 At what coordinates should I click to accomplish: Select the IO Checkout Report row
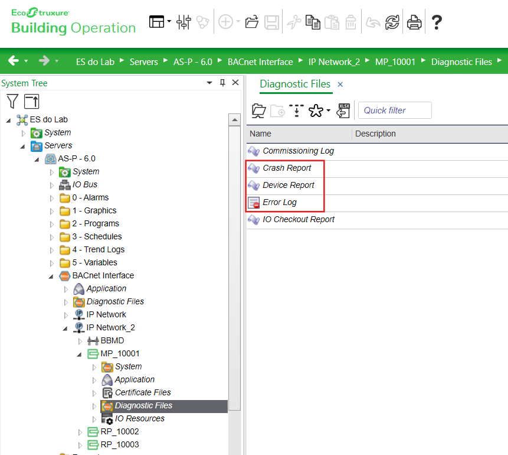pos(377,220)
